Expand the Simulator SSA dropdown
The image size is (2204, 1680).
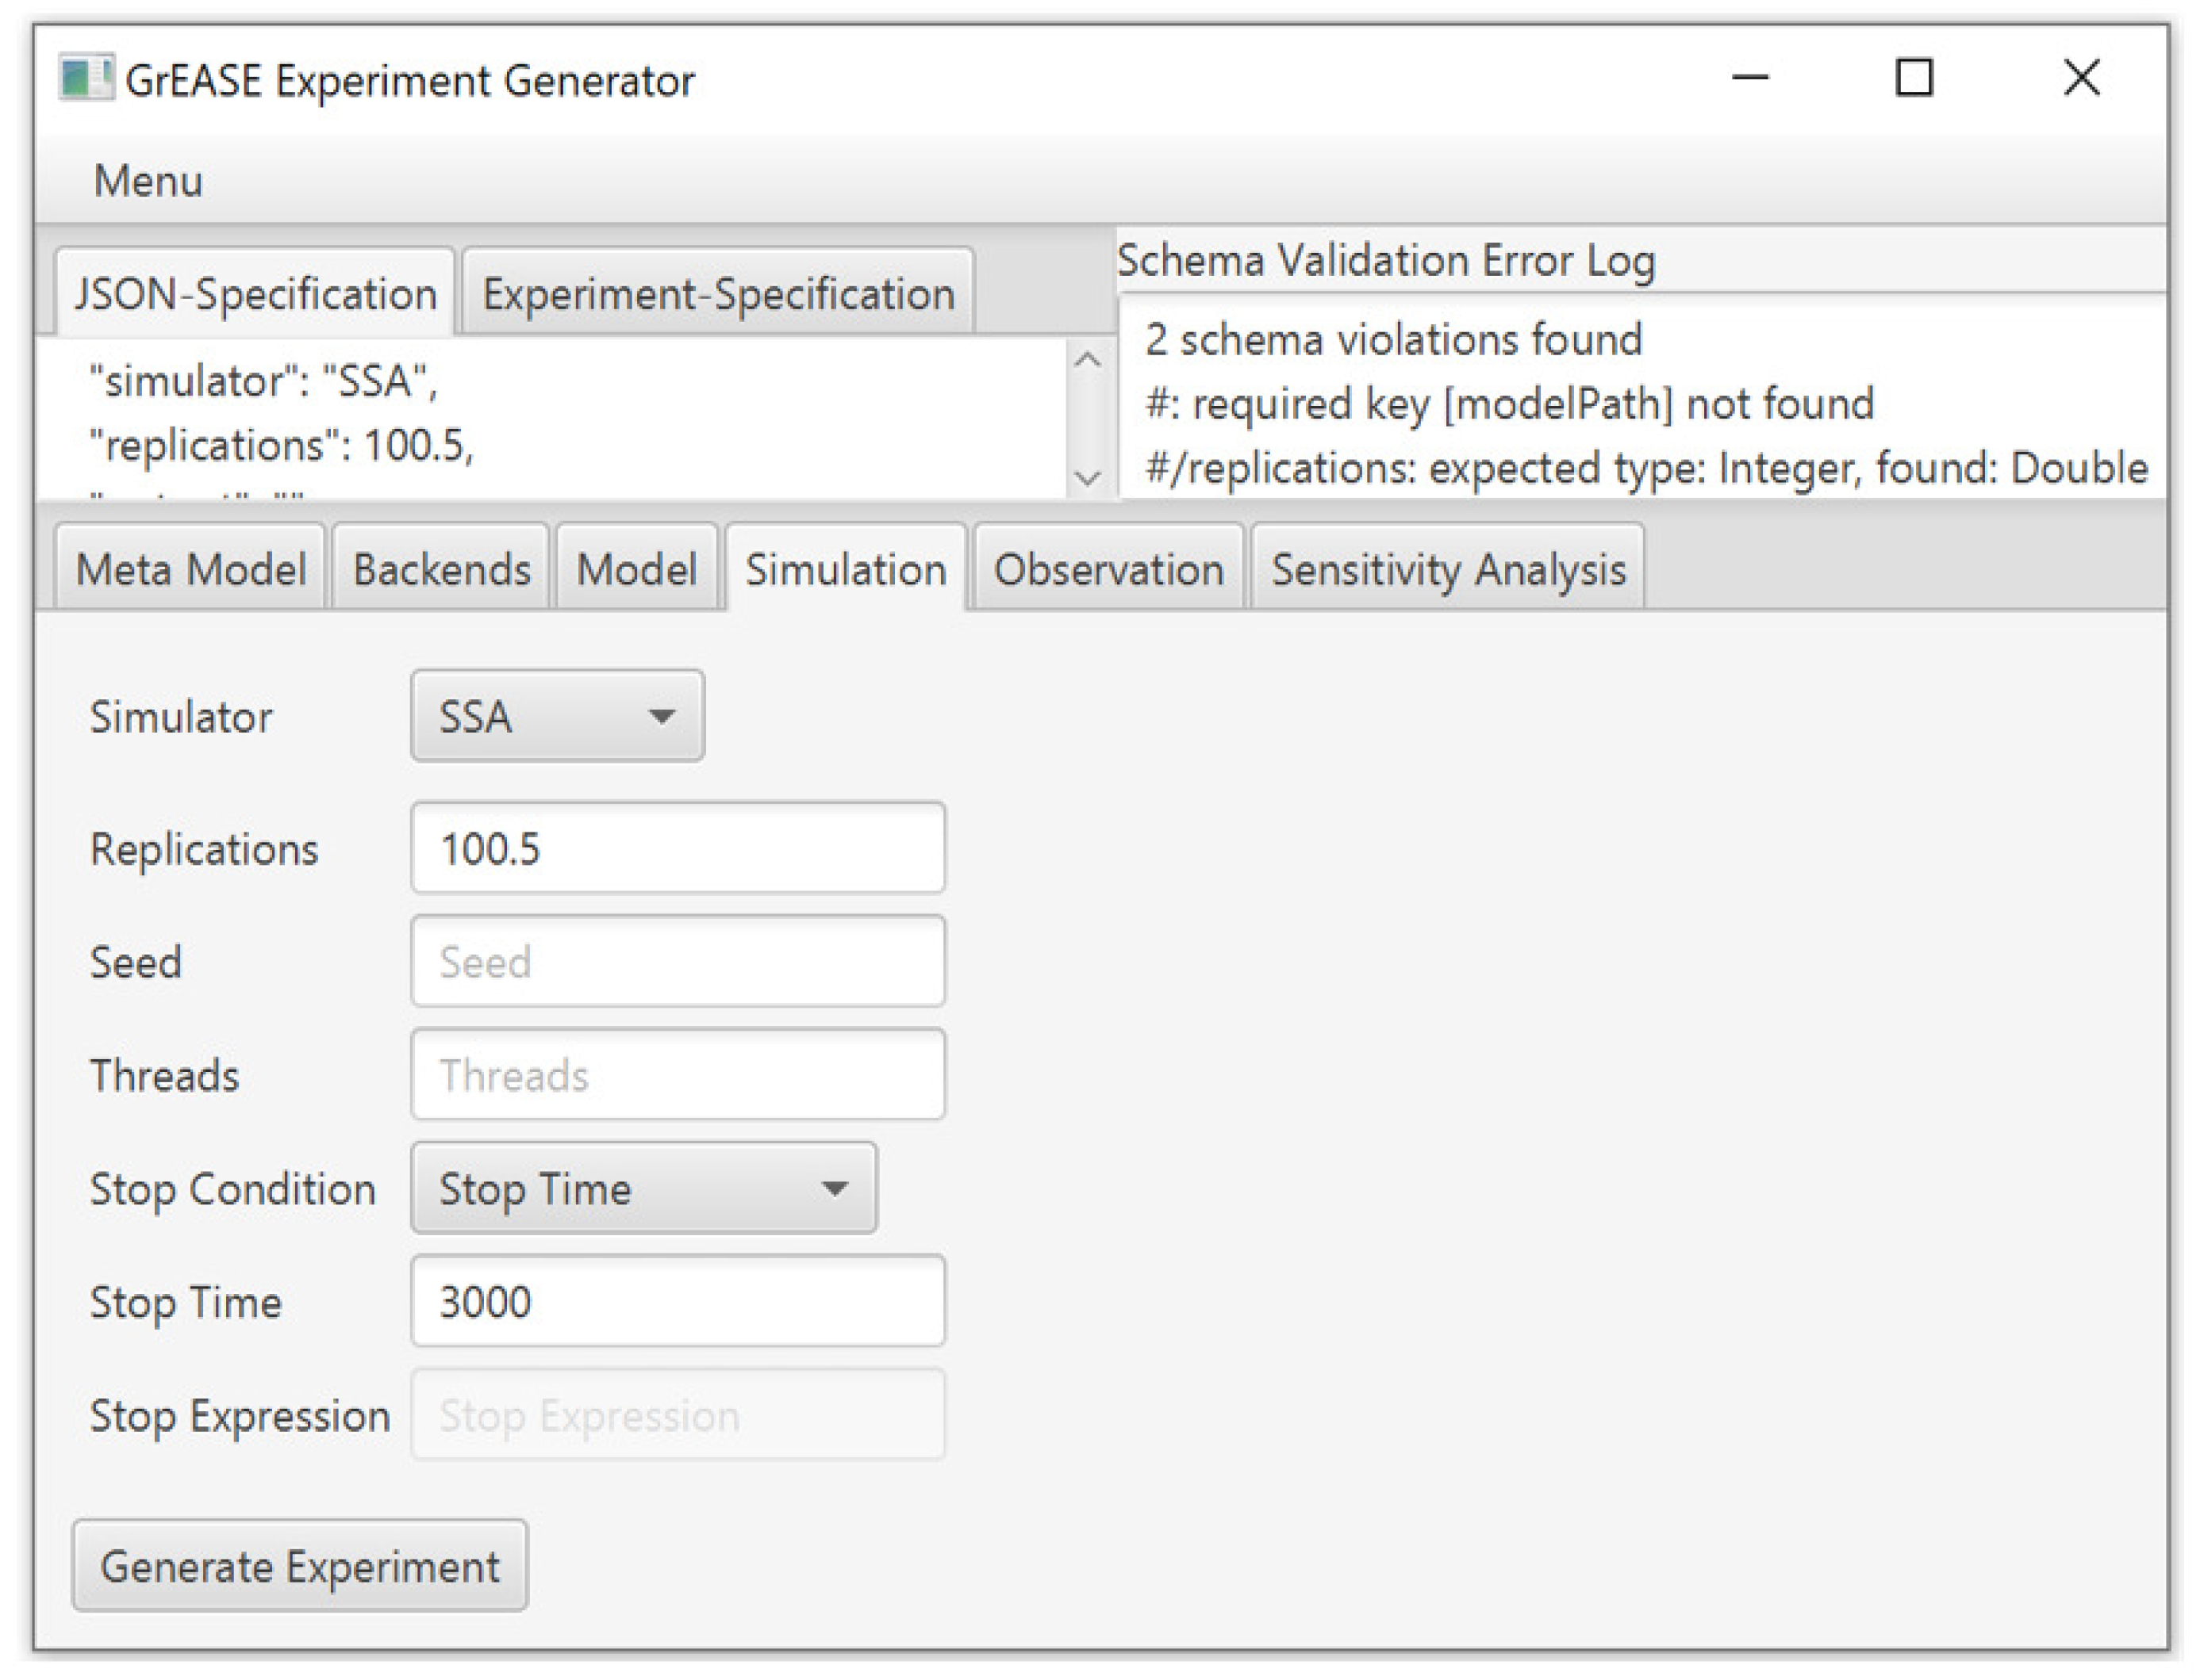(557, 716)
